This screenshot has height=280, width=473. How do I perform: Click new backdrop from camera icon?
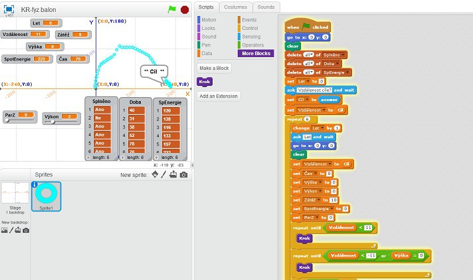tap(26, 230)
